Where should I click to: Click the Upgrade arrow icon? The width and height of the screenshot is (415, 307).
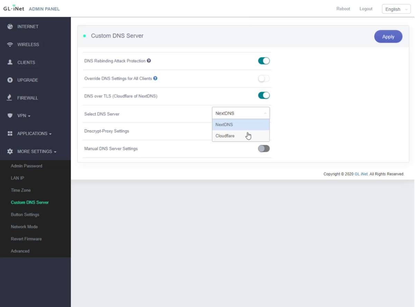point(10,80)
